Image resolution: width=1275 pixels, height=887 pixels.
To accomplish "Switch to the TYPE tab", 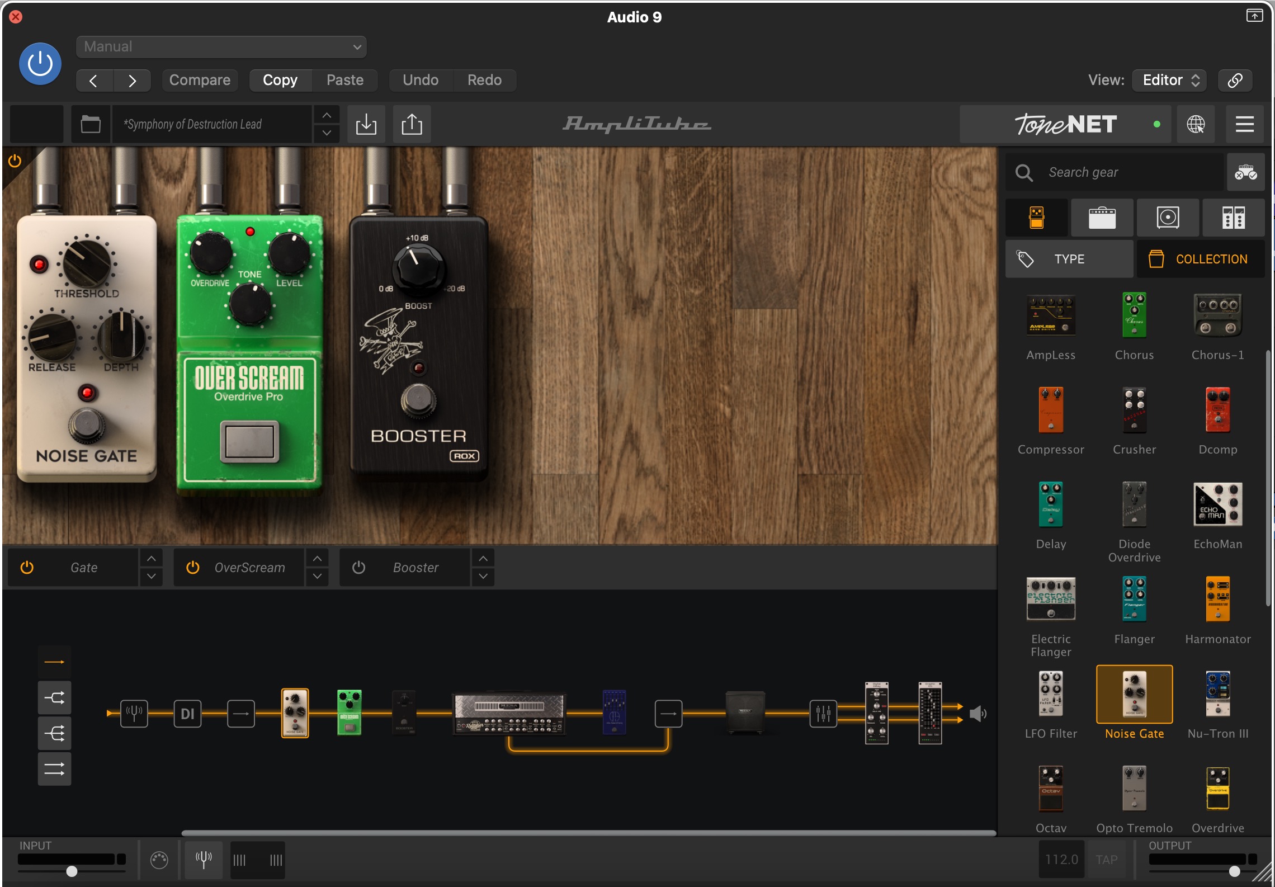I will click(1069, 259).
